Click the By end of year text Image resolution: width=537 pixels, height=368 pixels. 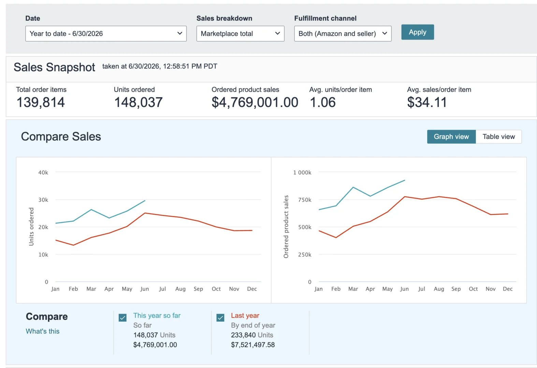click(x=253, y=325)
